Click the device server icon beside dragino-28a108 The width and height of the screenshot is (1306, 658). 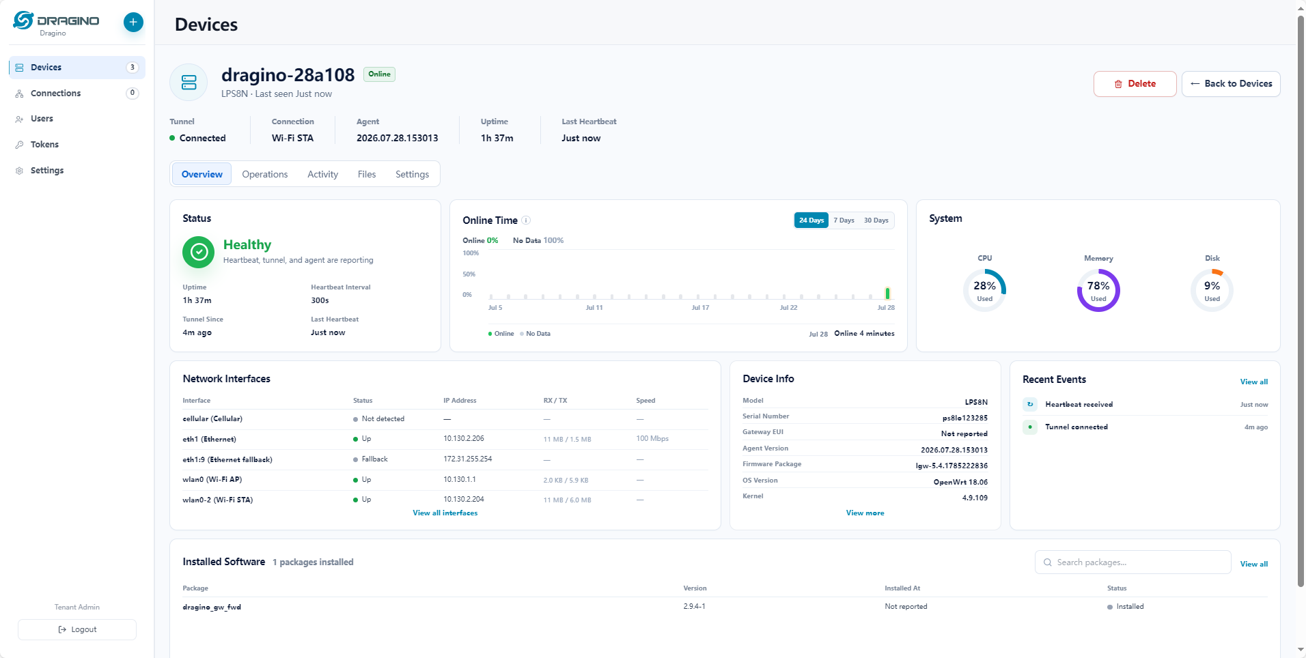coord(189,83)
